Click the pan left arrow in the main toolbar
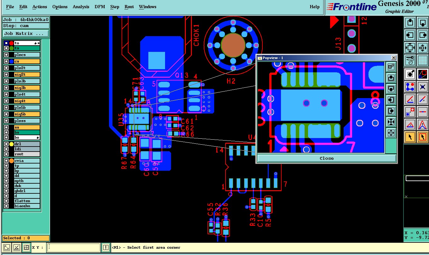Screen dimensions: 429x255 pos(410,35)
